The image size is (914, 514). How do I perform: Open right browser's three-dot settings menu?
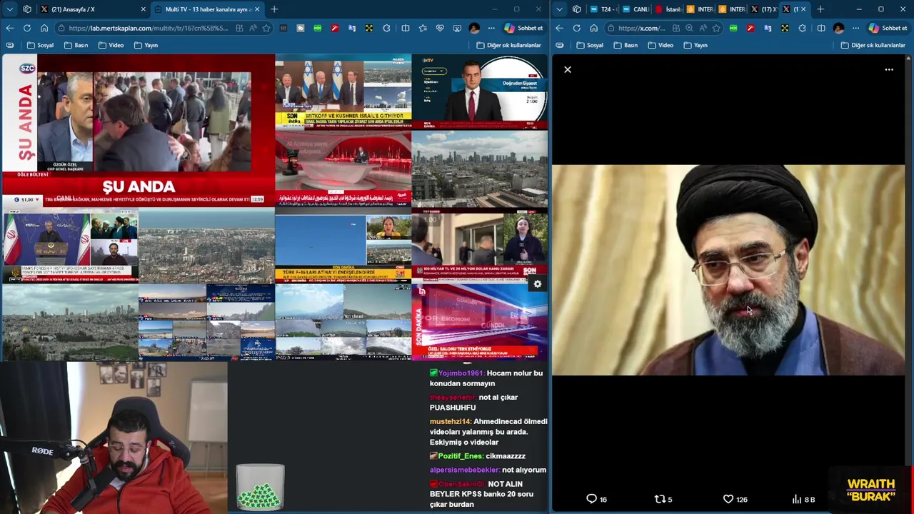tap(855, 28)
